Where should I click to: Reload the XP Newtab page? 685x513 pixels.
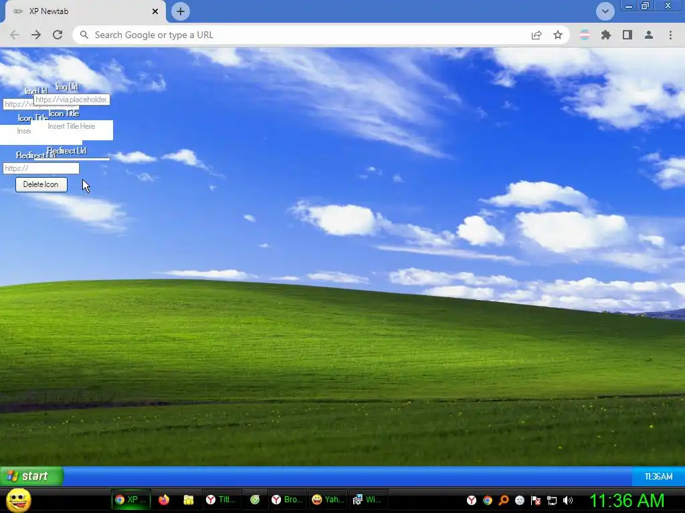click(x=58, y=35)
